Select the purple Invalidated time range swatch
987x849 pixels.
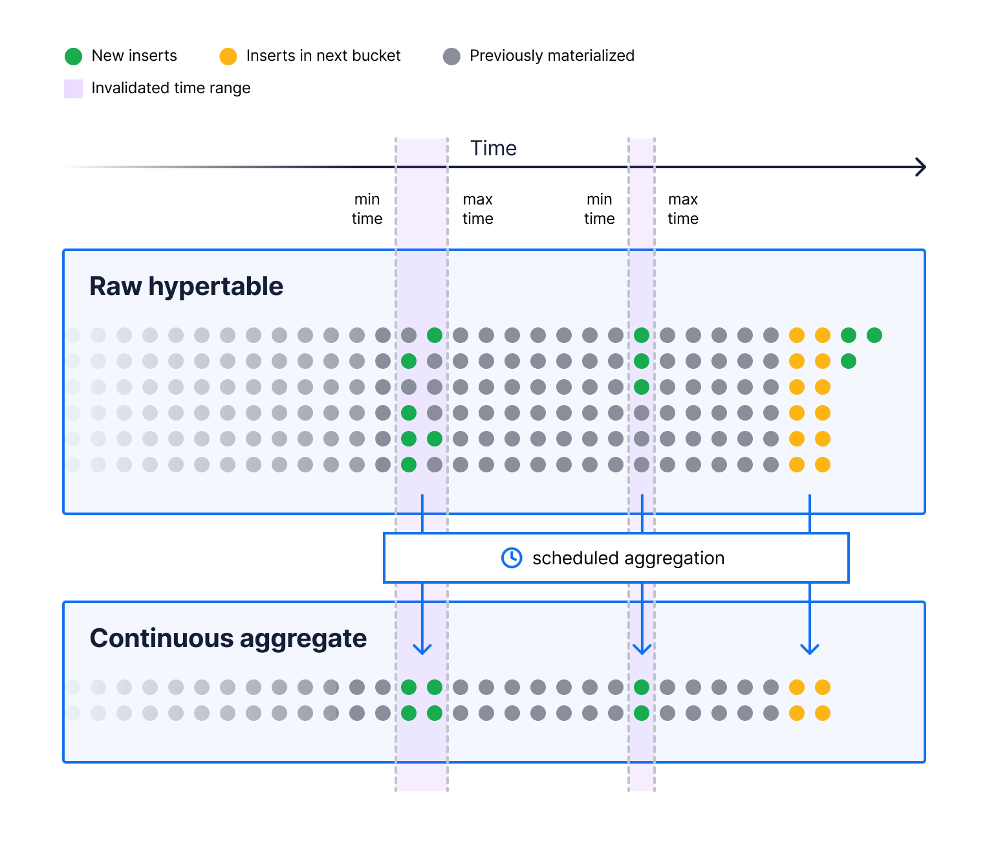[x=73, y=89]
